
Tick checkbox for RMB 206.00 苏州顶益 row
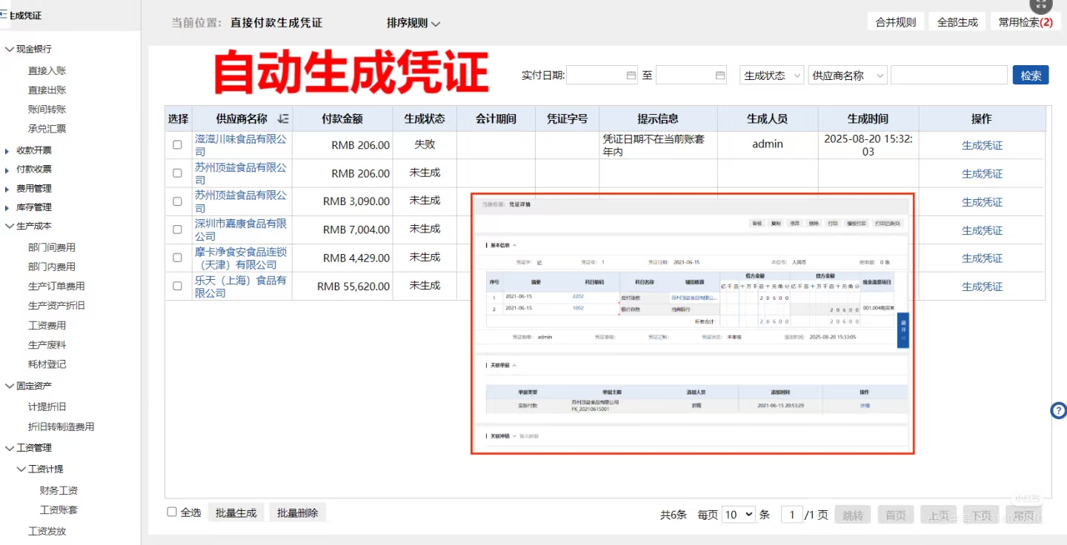(x=177, y=173)
